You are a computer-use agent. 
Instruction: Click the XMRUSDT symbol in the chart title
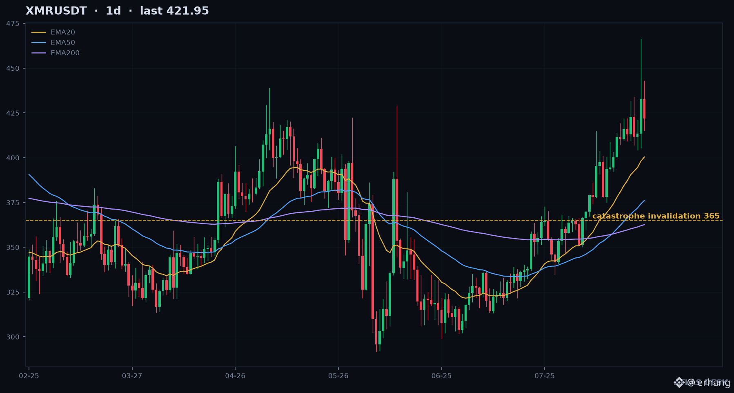pos(56,11)
